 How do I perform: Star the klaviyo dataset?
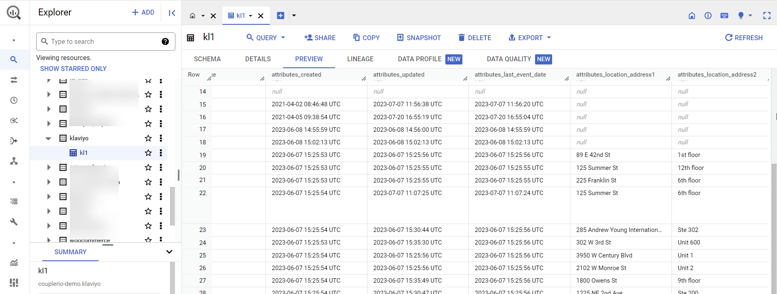pos(148,138)
